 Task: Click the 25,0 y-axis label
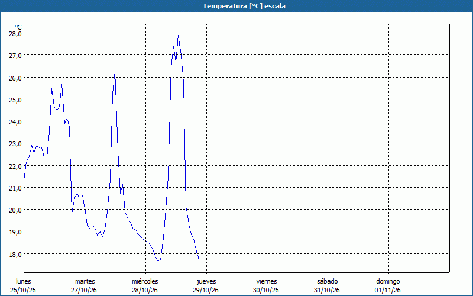15,99
